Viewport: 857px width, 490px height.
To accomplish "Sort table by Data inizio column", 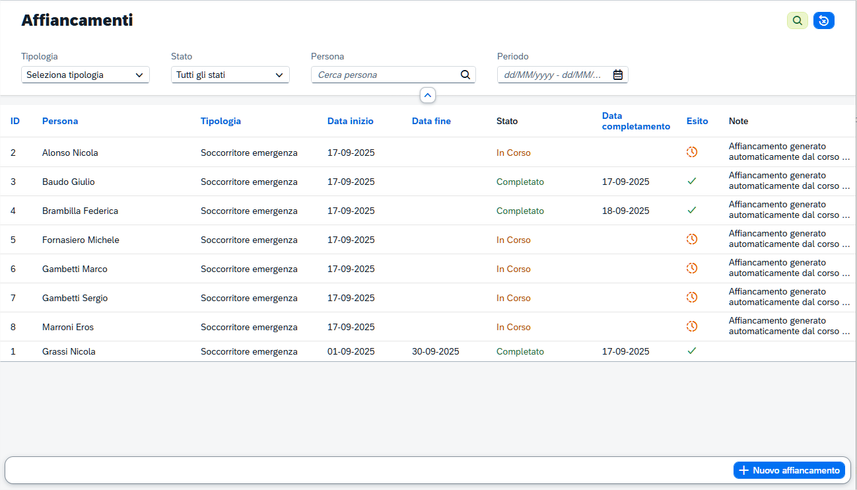I will point(350,121).
